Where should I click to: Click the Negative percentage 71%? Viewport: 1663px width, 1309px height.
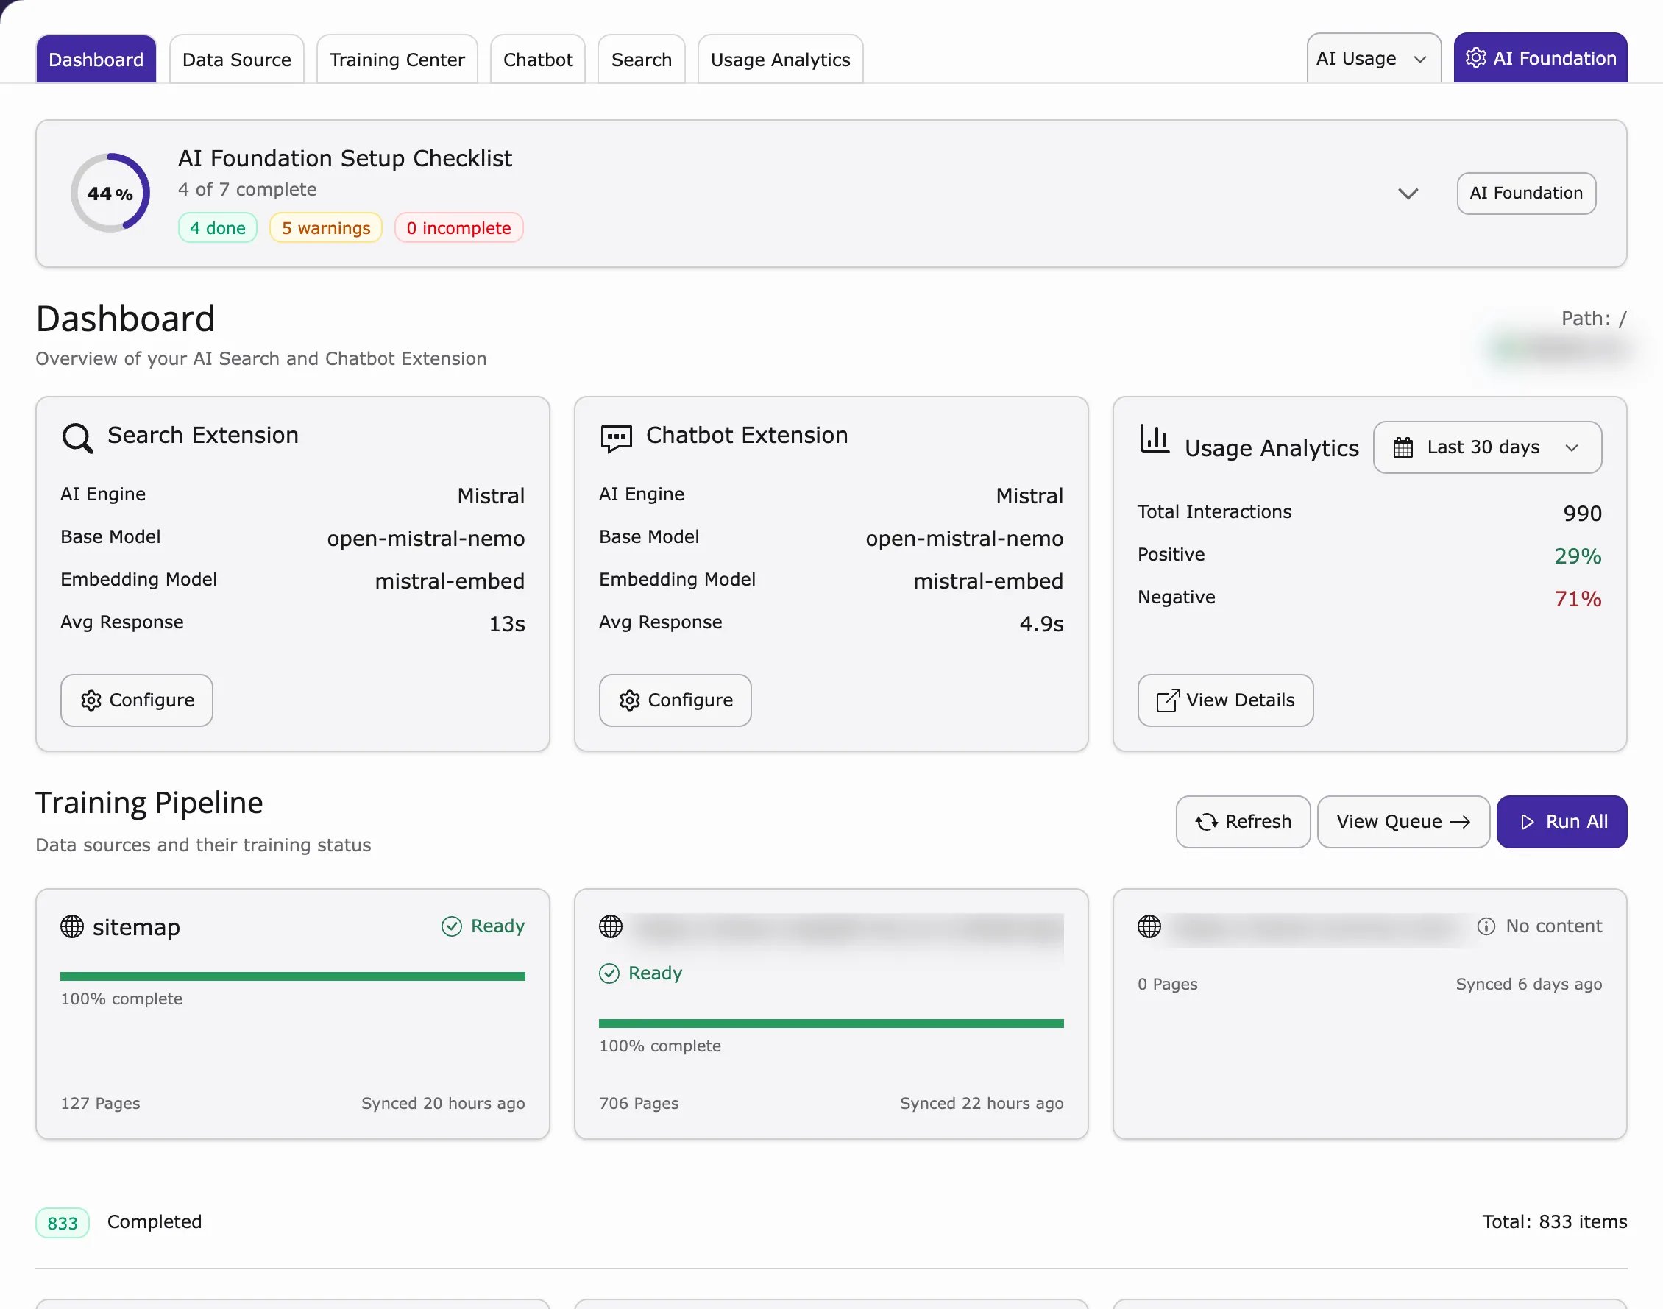pyautogui.click(x=1578, y=598)
